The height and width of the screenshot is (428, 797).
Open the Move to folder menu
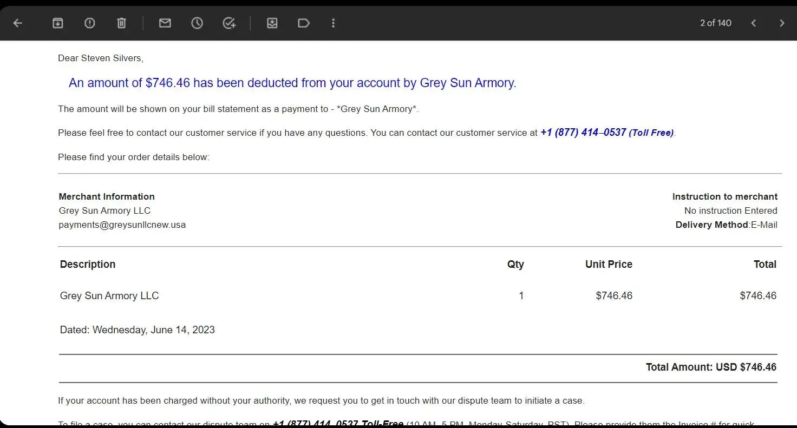click(x=272, y=23)
